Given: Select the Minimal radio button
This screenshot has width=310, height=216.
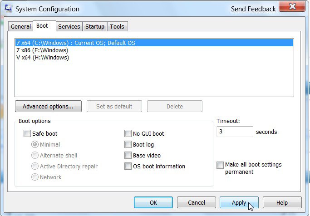Looking at the screenshot, I should coord(35,144).
